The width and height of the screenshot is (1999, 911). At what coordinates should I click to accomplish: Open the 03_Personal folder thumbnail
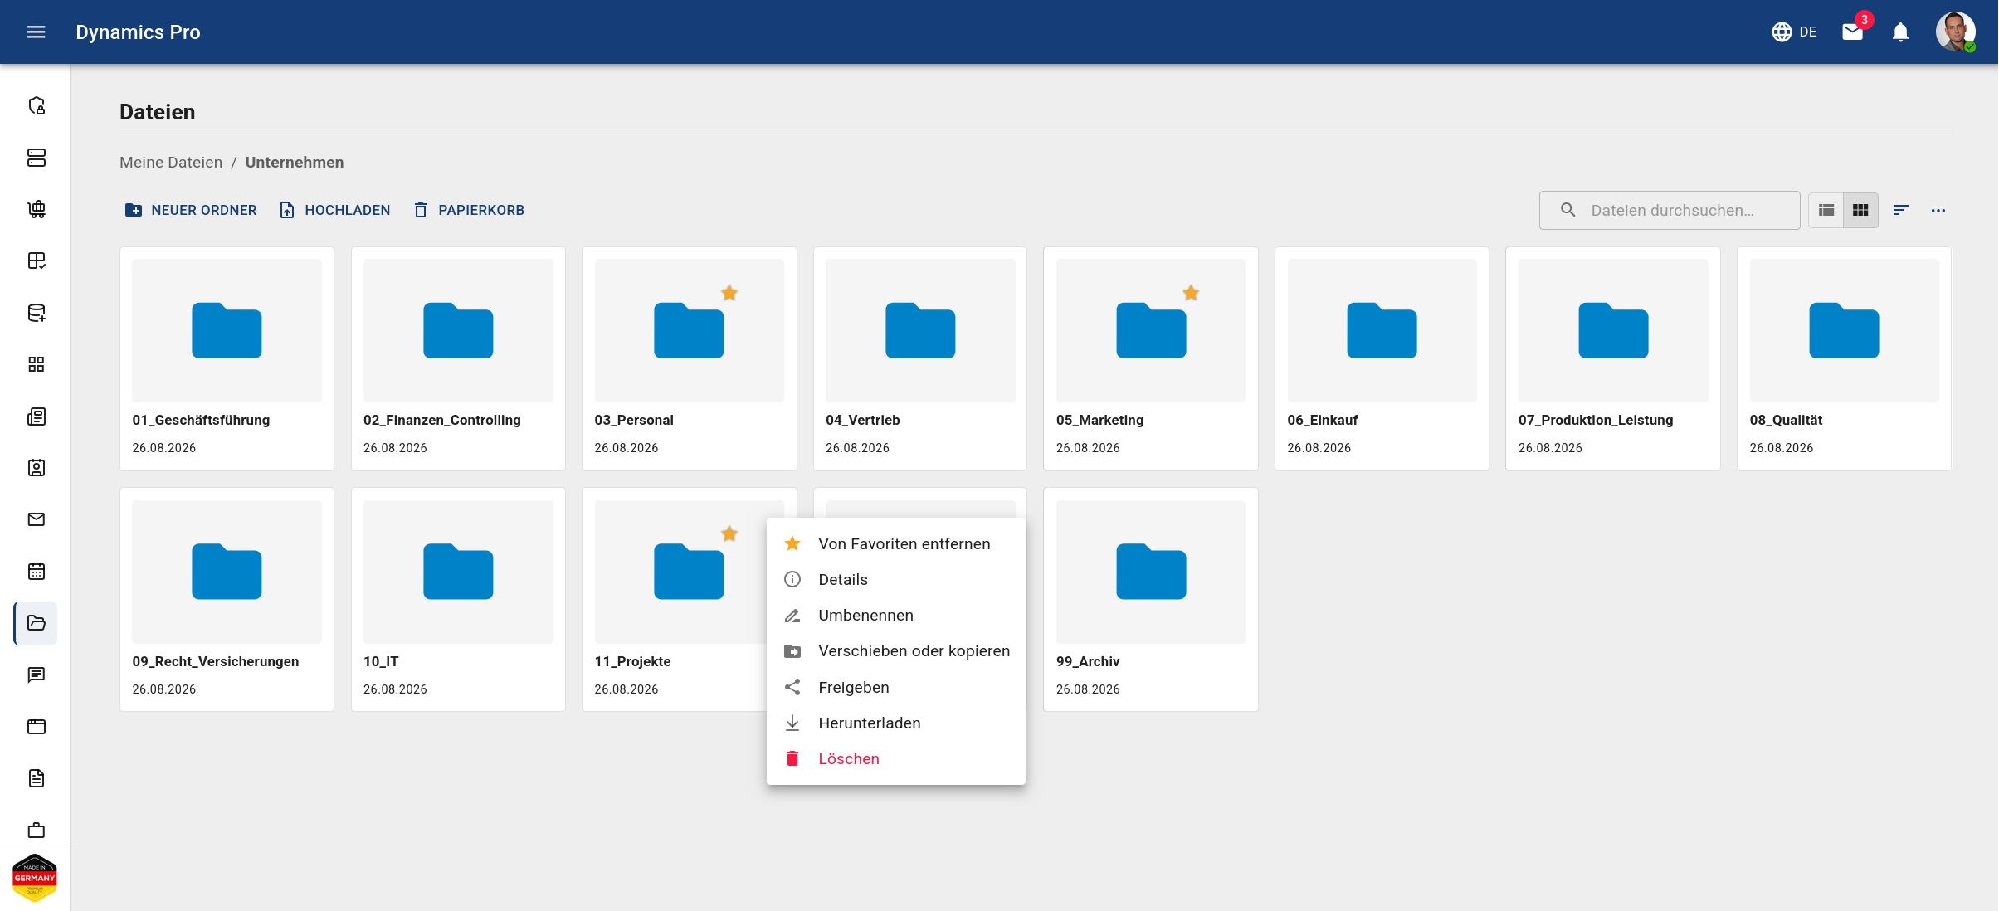[x=689, y=330]
